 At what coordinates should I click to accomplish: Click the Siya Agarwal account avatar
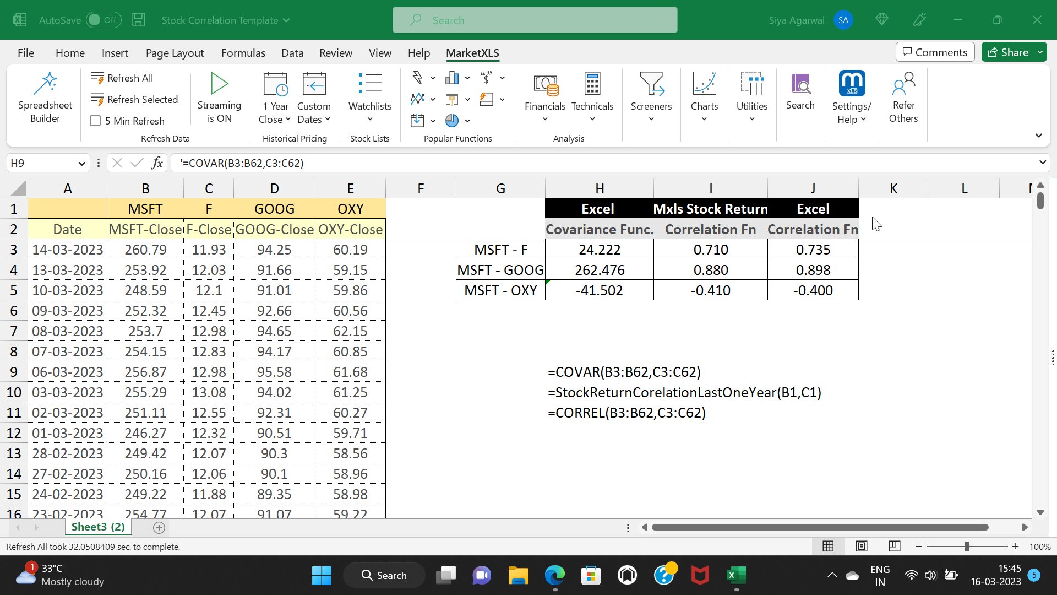point(843,20)
